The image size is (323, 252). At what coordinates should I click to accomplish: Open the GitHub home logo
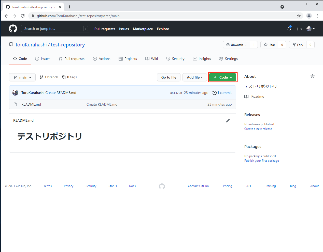13,29
